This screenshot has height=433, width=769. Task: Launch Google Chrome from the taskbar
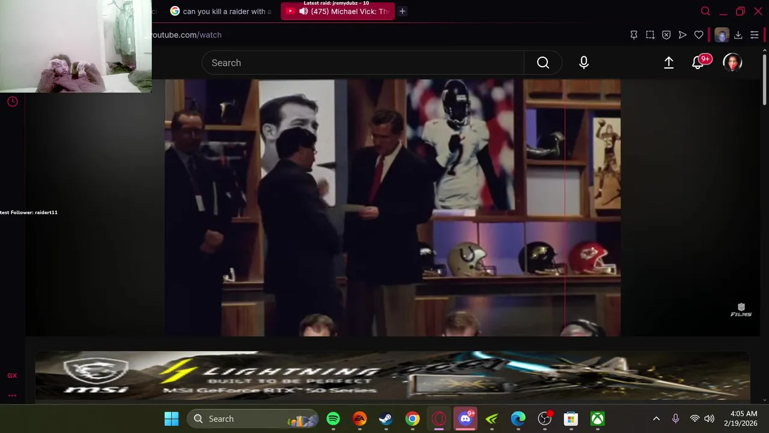tap(412, 419)
